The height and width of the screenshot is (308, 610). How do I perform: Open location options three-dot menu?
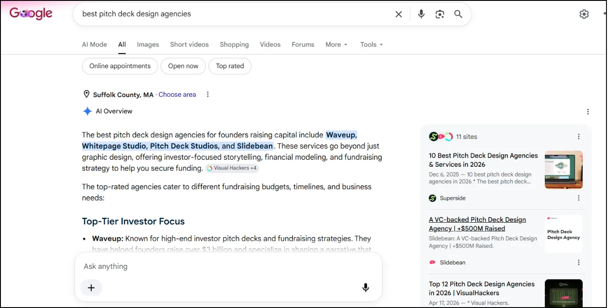tap(208, 94)
